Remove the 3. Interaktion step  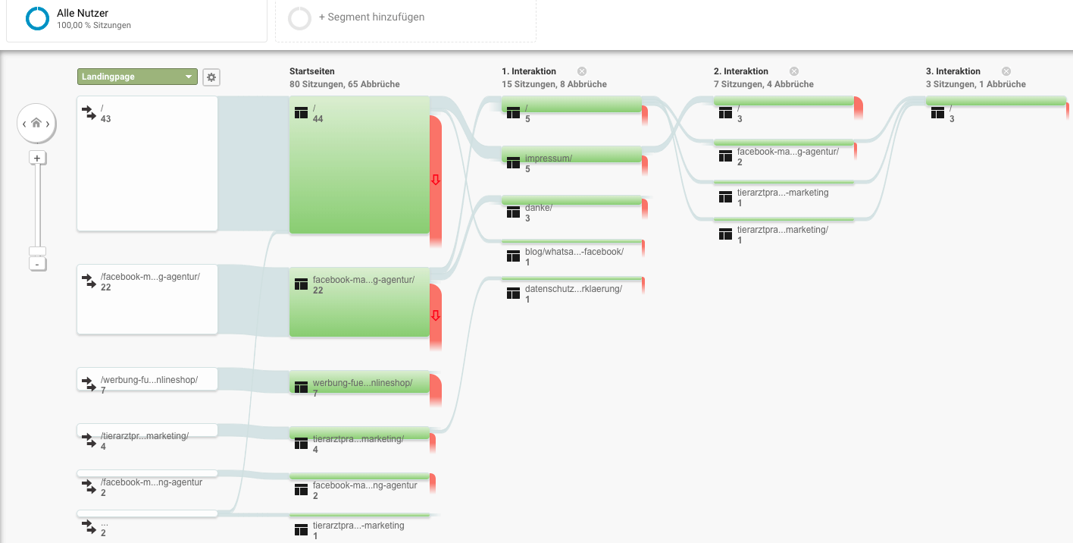click(1006, 71)
